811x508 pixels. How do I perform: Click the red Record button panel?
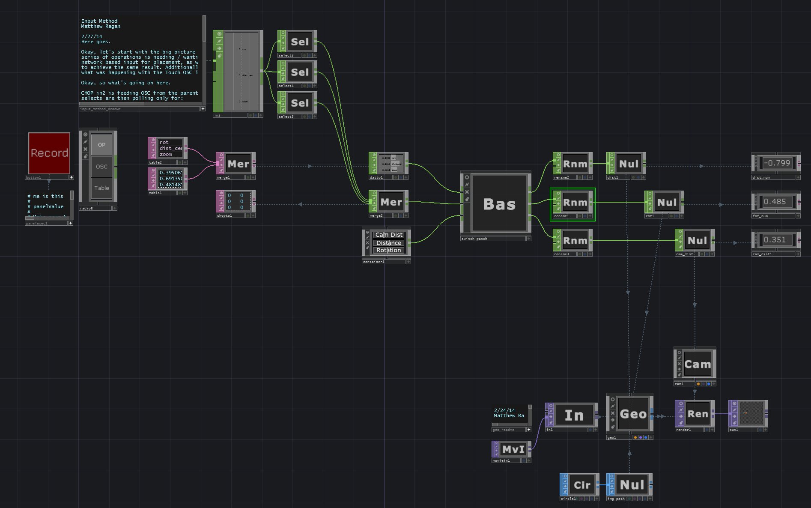49,153
